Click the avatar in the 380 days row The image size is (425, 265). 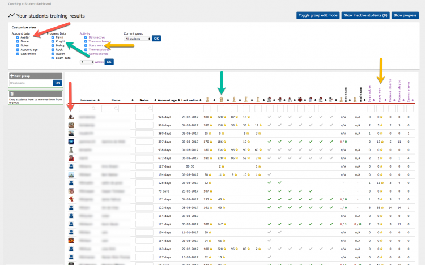tap(71, 133)
